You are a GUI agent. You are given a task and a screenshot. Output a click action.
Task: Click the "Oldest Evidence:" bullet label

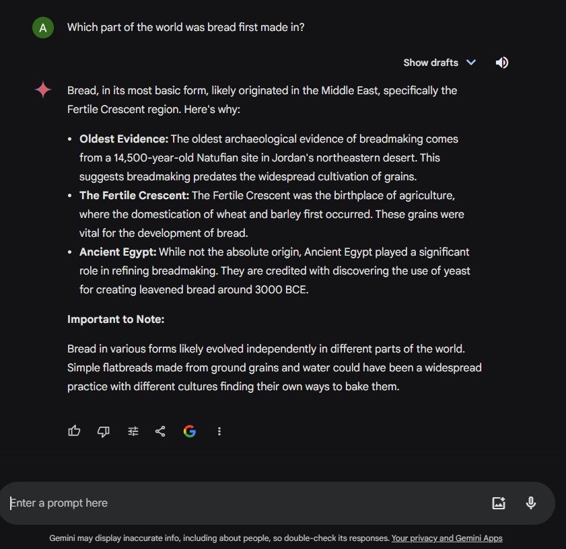(124, 139)
